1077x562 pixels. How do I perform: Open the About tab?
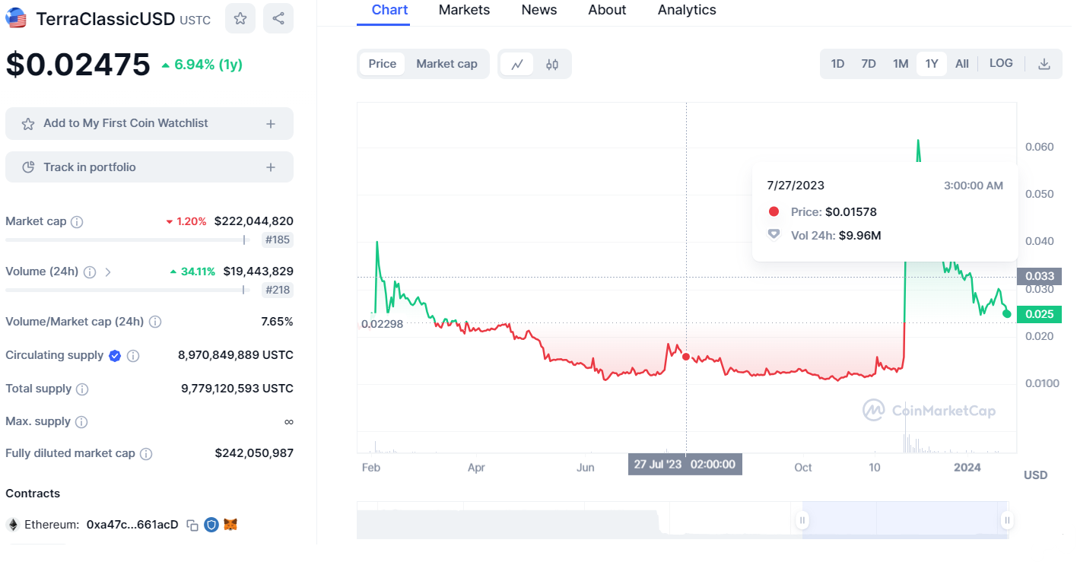[607, 10]
